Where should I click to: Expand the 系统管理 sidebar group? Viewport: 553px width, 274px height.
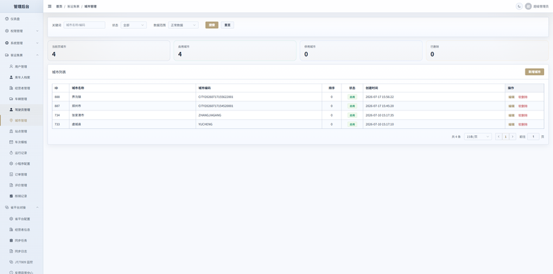click(21, 43)
